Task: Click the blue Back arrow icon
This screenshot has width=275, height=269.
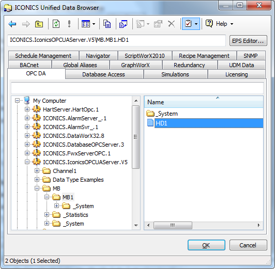Action: (12, 24)
